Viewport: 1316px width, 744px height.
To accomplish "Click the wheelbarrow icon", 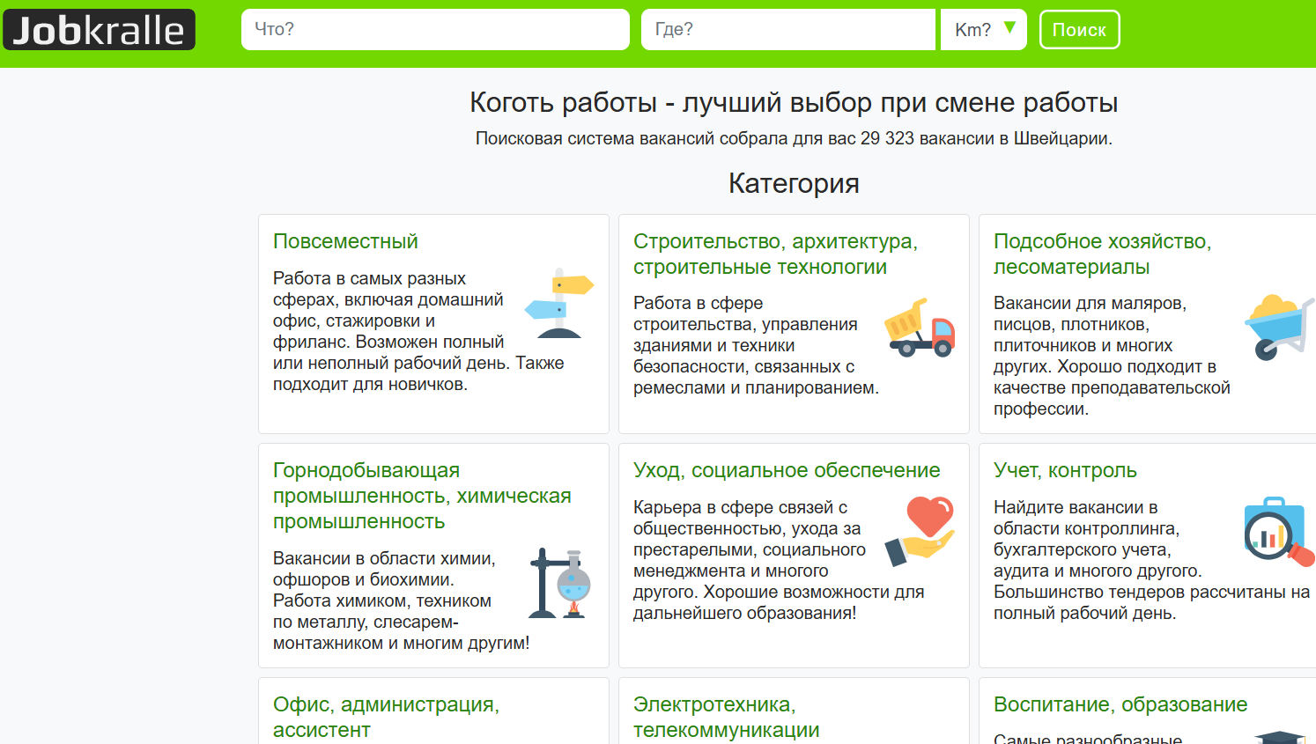I will click(1278, 328).
